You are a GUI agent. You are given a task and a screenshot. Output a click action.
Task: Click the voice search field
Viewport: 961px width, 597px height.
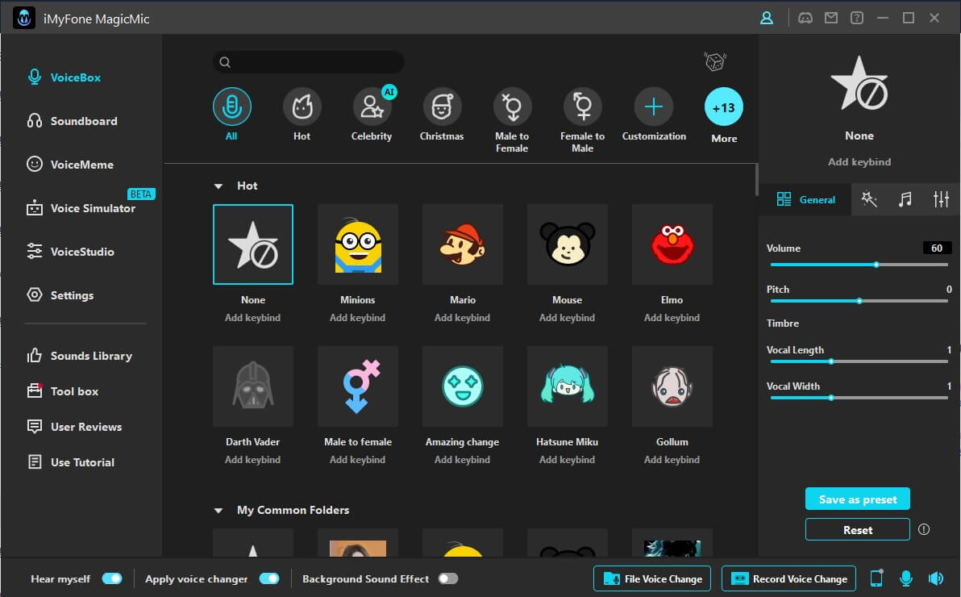(x=308, y=62)
